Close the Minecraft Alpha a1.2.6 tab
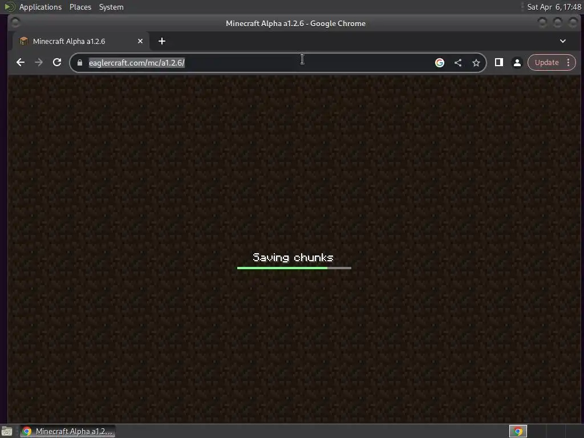Screen dimensions: 584x438 pyautogui.click(x=140, y=41)
